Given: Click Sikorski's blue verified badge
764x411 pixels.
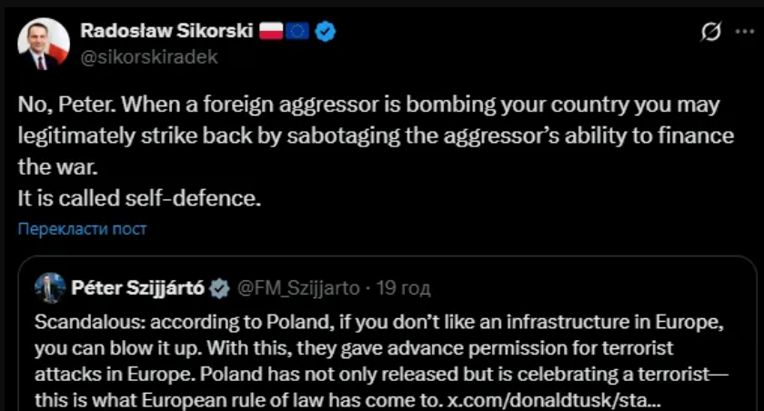Looking at the screenshot, I should click(326, 31).
